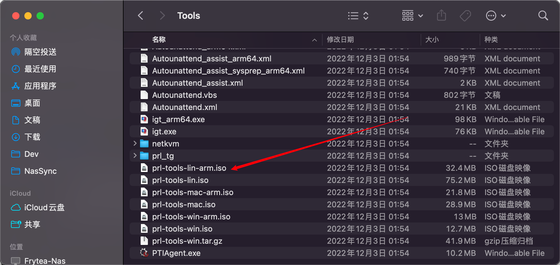Go back with the left chevron
This screenshot has height=265, width=560.
tap(141, 15)
